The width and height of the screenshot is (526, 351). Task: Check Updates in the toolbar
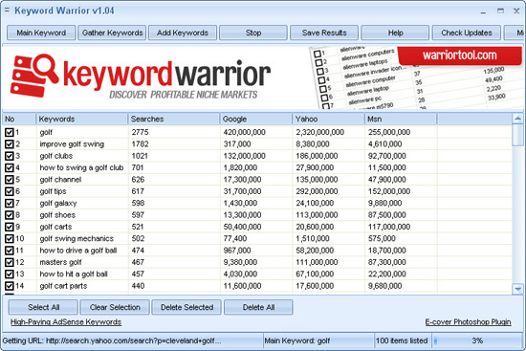[467, 33]
